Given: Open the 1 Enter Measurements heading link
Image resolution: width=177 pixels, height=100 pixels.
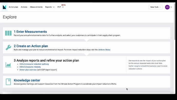Looking at the screenshot, I should [30, 32].
